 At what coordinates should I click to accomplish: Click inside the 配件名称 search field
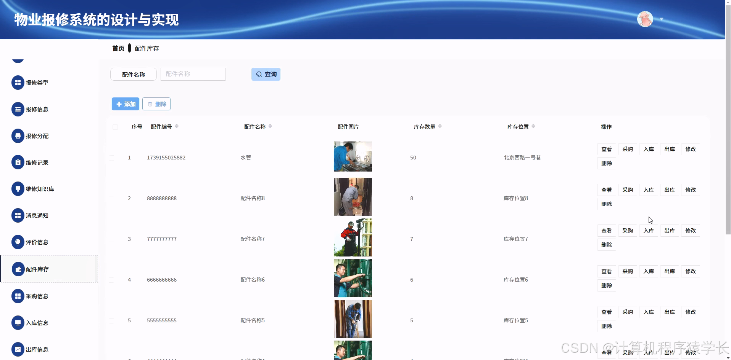(193, 74)
